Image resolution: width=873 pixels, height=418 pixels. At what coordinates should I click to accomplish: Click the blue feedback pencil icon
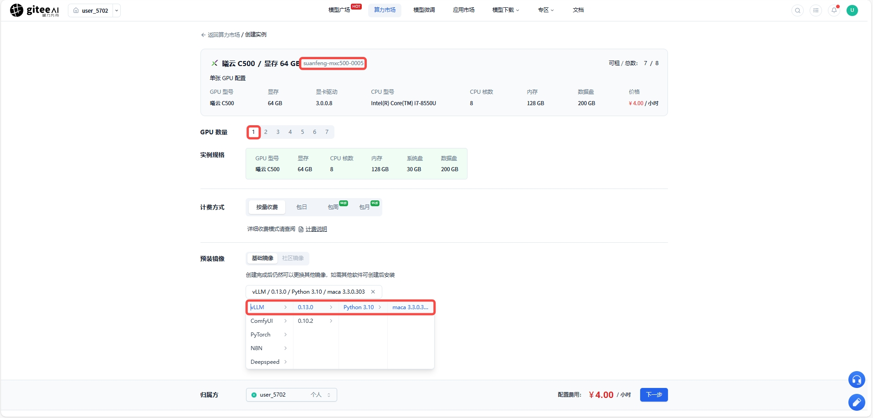point(857,402)
